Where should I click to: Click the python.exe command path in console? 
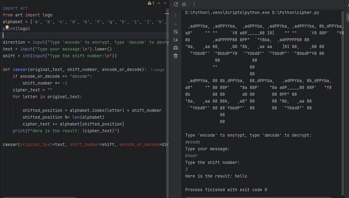coord(252,13)
